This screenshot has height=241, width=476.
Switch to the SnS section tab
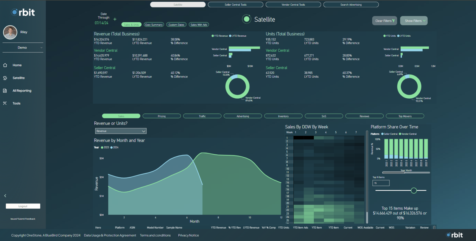tap(324, 116)
